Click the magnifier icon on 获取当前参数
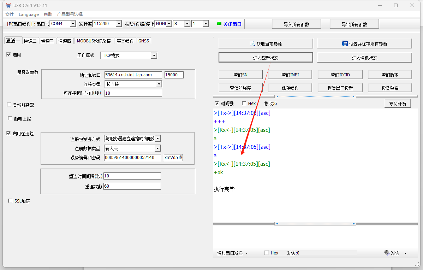This screenshot has height=270, width=423. pos(252,43)
